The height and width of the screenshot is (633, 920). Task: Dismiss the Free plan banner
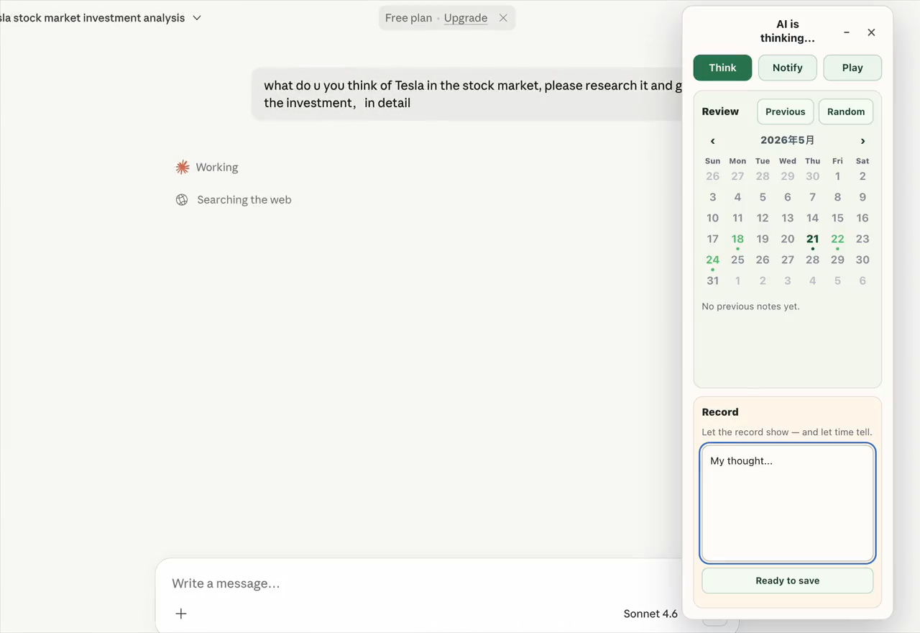(x=503, y=18)
